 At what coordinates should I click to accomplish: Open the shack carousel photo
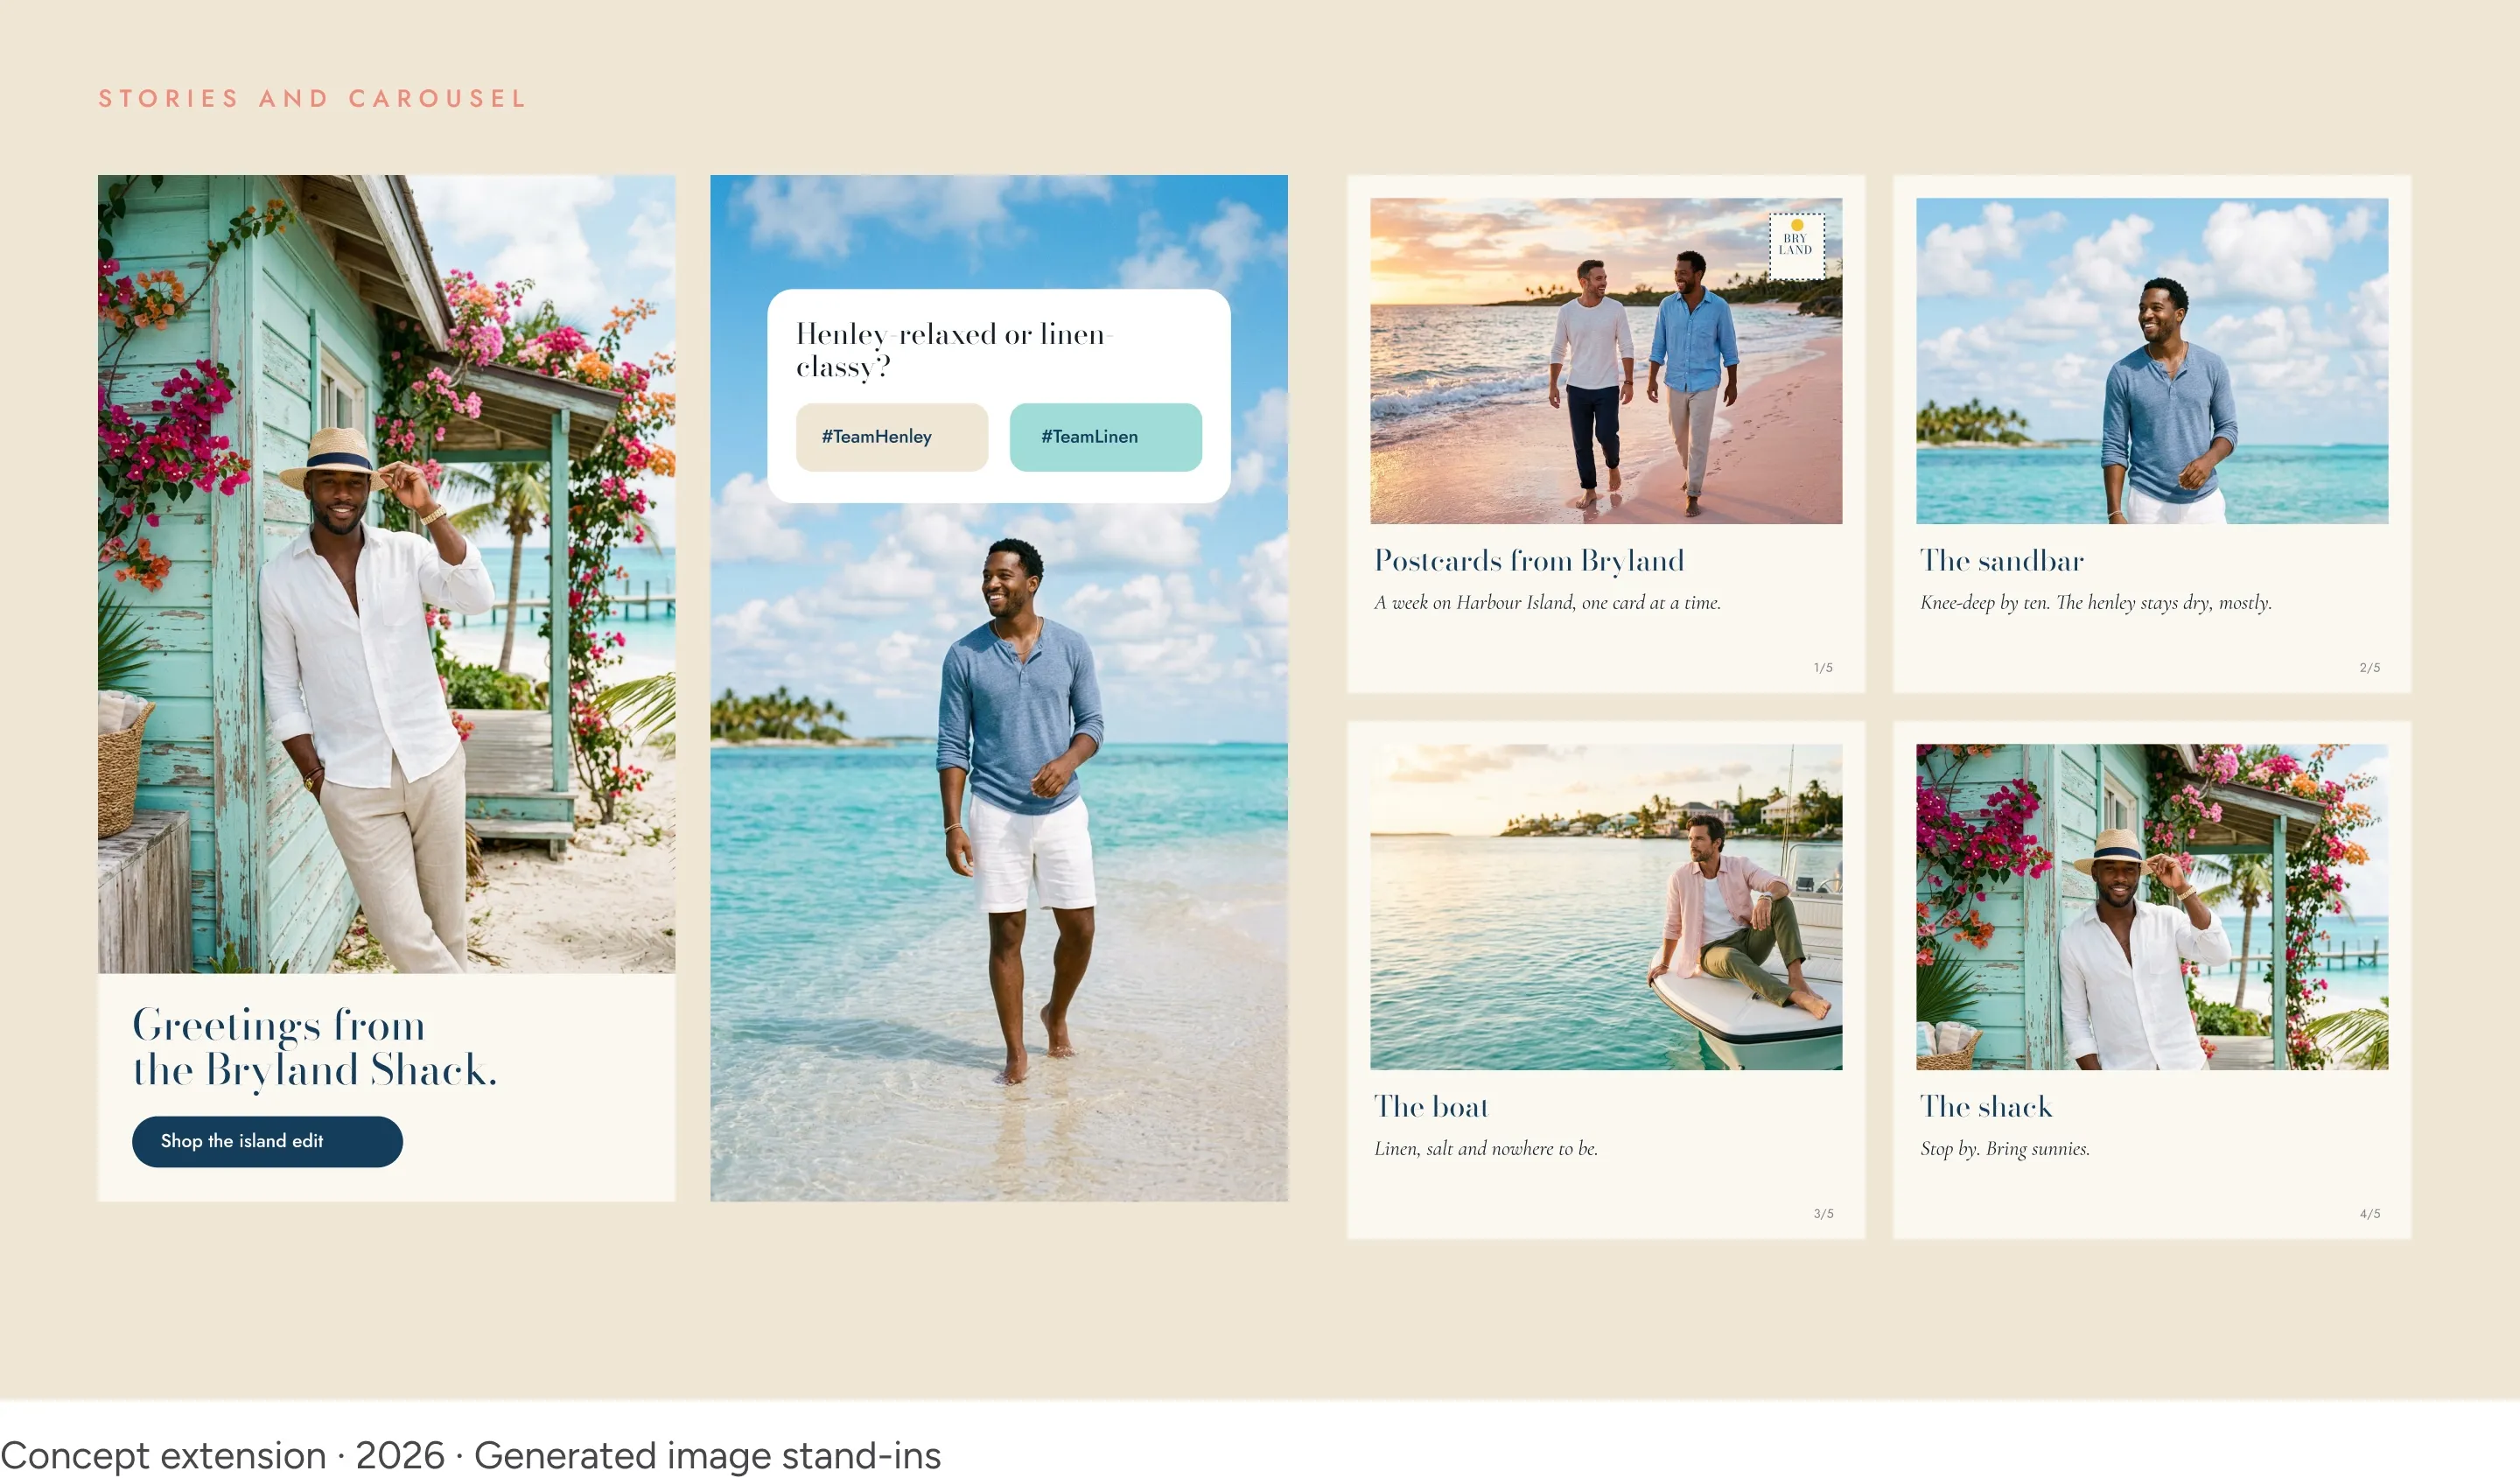[x=2152, y=907]
